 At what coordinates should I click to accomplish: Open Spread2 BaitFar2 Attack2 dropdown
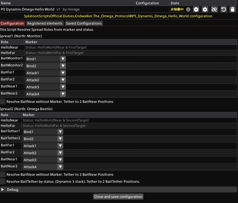click(43, 153)
